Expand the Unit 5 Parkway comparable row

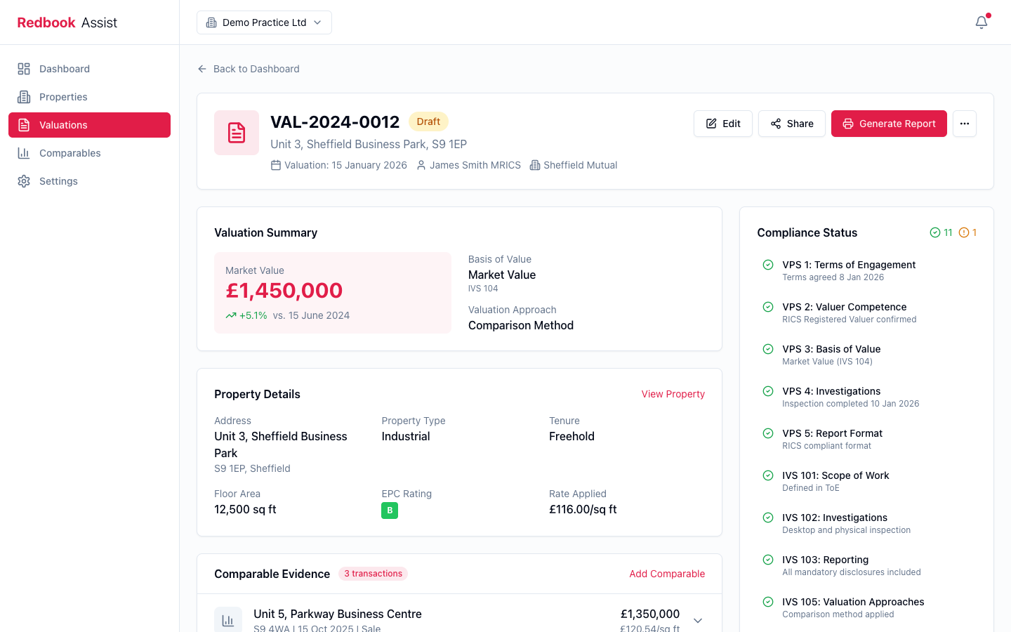tap(698, 620)
